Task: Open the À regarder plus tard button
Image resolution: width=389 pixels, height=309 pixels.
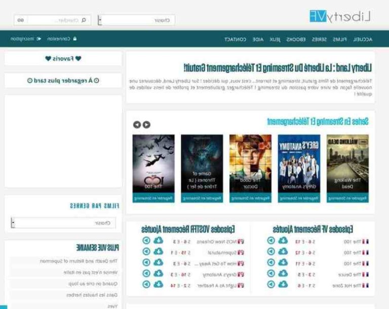Action: (x=63, y=80)
